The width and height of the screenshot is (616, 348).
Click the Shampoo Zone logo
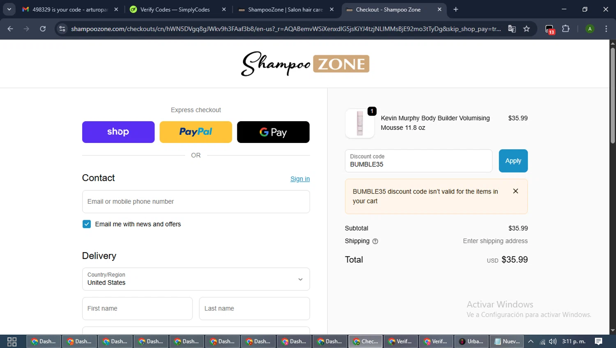pos(305,64)
